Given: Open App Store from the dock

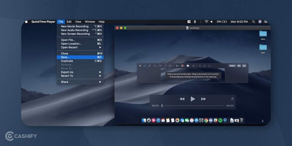Looking at the screenshot, I should tap(196, 120).
